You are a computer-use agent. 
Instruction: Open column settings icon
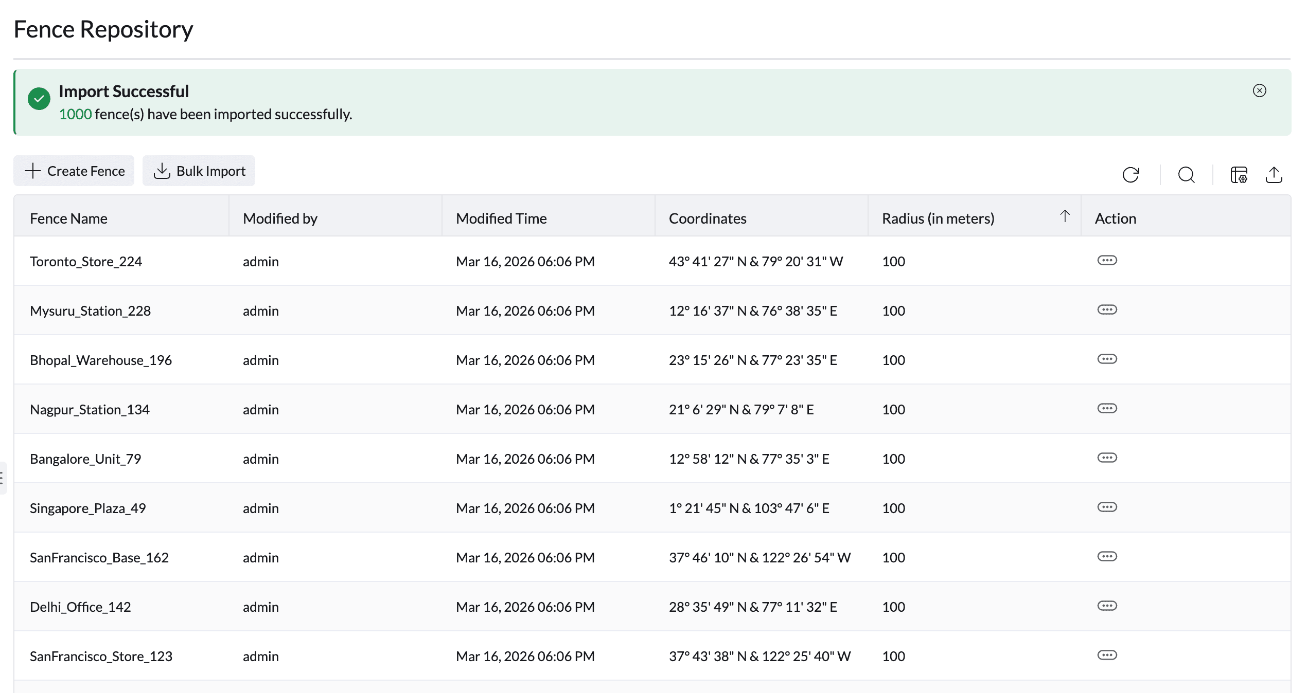click(x=1239, y=175)
